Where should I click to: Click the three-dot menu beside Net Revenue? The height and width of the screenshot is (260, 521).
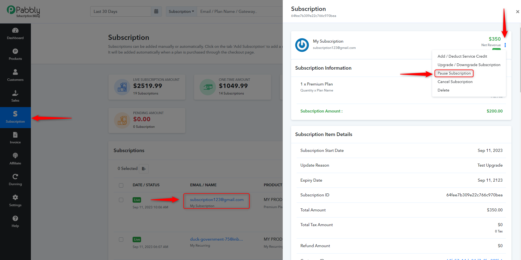(x=505, y=45)
